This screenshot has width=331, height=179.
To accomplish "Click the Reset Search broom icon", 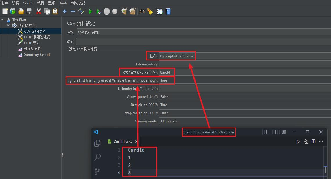I will click(x=150, y=11).
